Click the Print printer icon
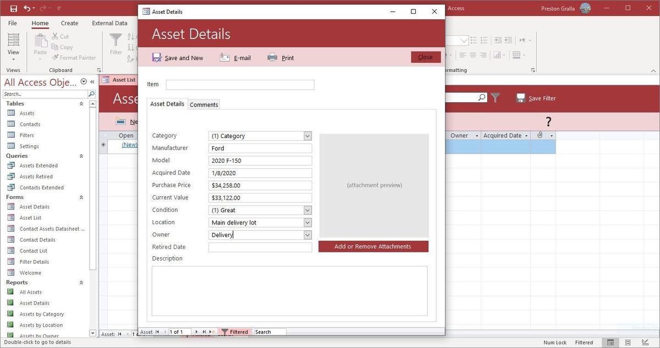The height and width of the screenshot is (348, 660). (x=272, y=58)
